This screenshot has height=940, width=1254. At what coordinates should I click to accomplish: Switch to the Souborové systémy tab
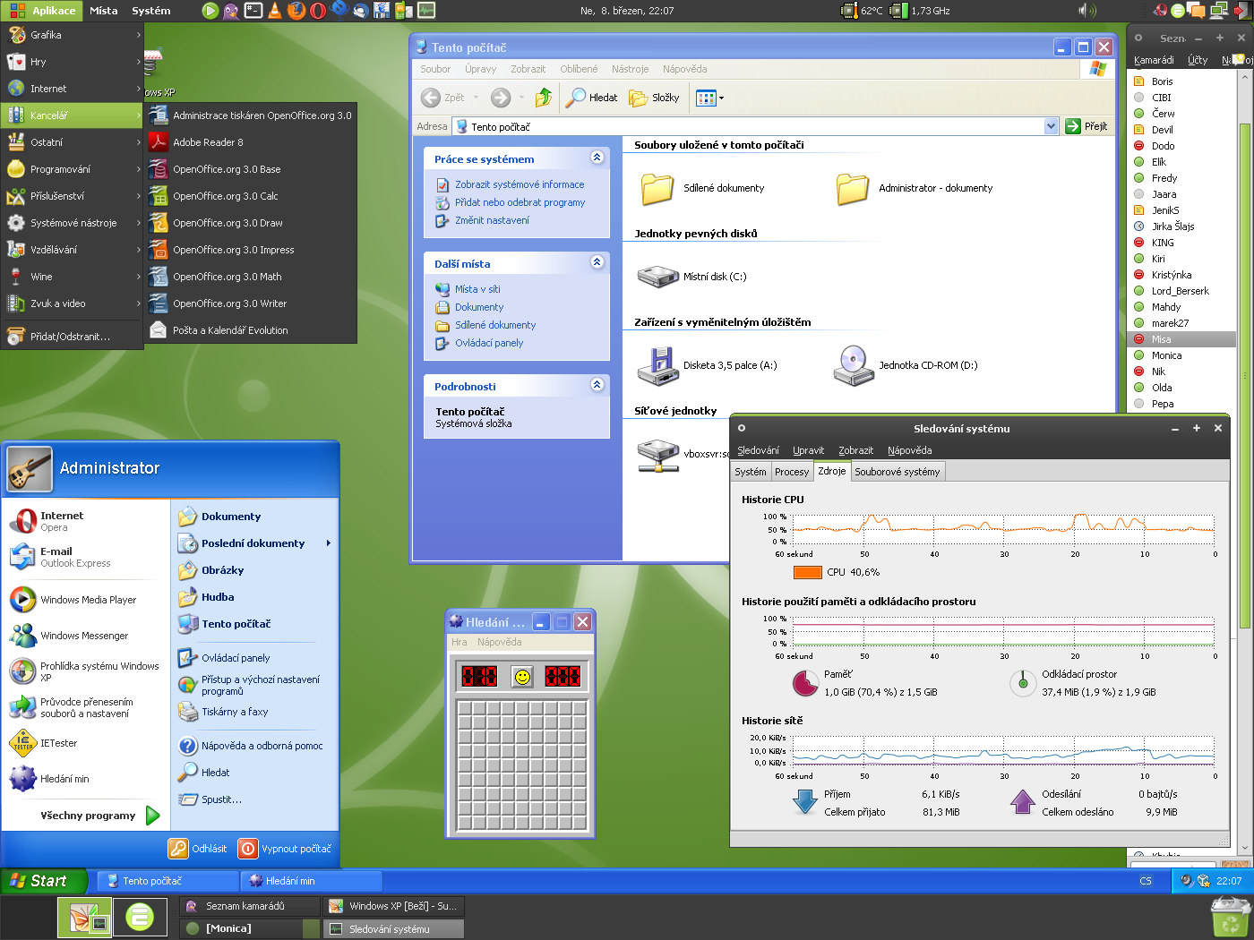coord(898,472)
